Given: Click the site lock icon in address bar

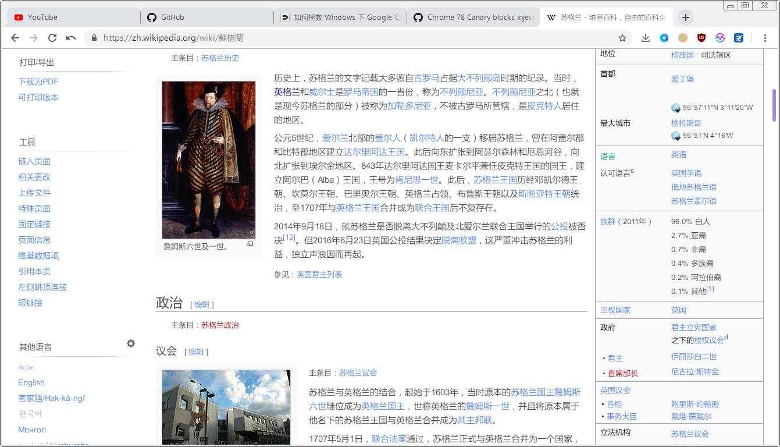Looking at the screenshot, I should coord(94,38).
